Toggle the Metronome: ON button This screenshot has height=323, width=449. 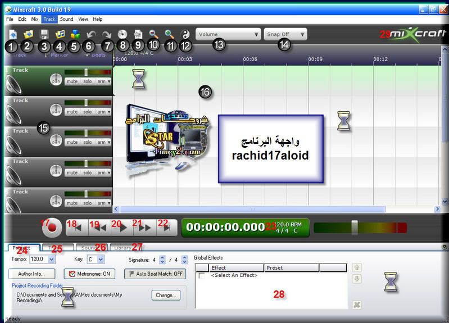[89, 274]
